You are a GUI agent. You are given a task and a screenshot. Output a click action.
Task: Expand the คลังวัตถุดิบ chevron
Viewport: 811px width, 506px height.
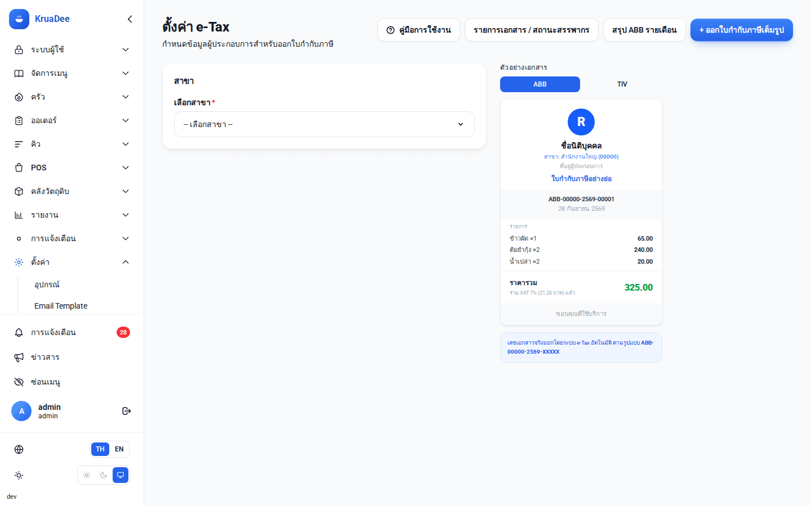tap(126, 191)
